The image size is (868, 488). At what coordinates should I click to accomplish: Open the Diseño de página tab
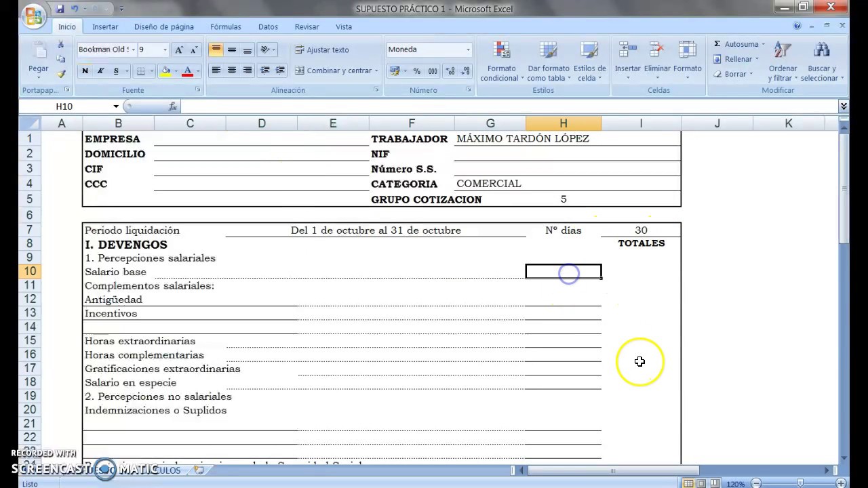click(163, 27)
